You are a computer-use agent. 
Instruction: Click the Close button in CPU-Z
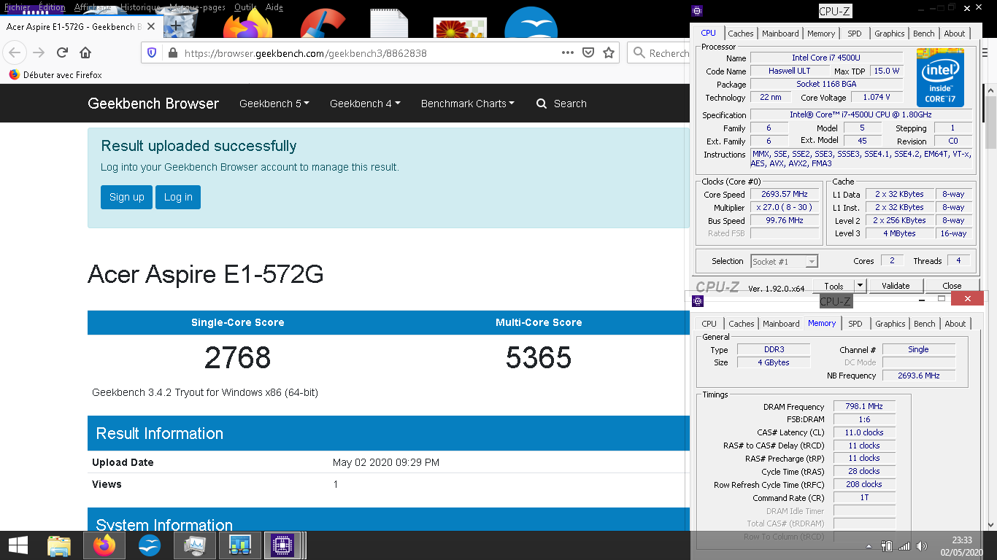pyautogui.click(x=952, y=286)
